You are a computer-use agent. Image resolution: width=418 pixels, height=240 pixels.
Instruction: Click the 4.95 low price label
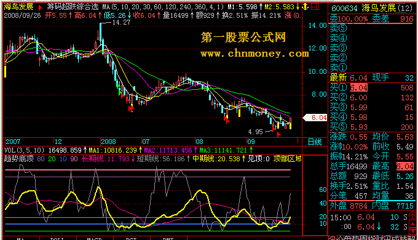click(x=255, y=132)
